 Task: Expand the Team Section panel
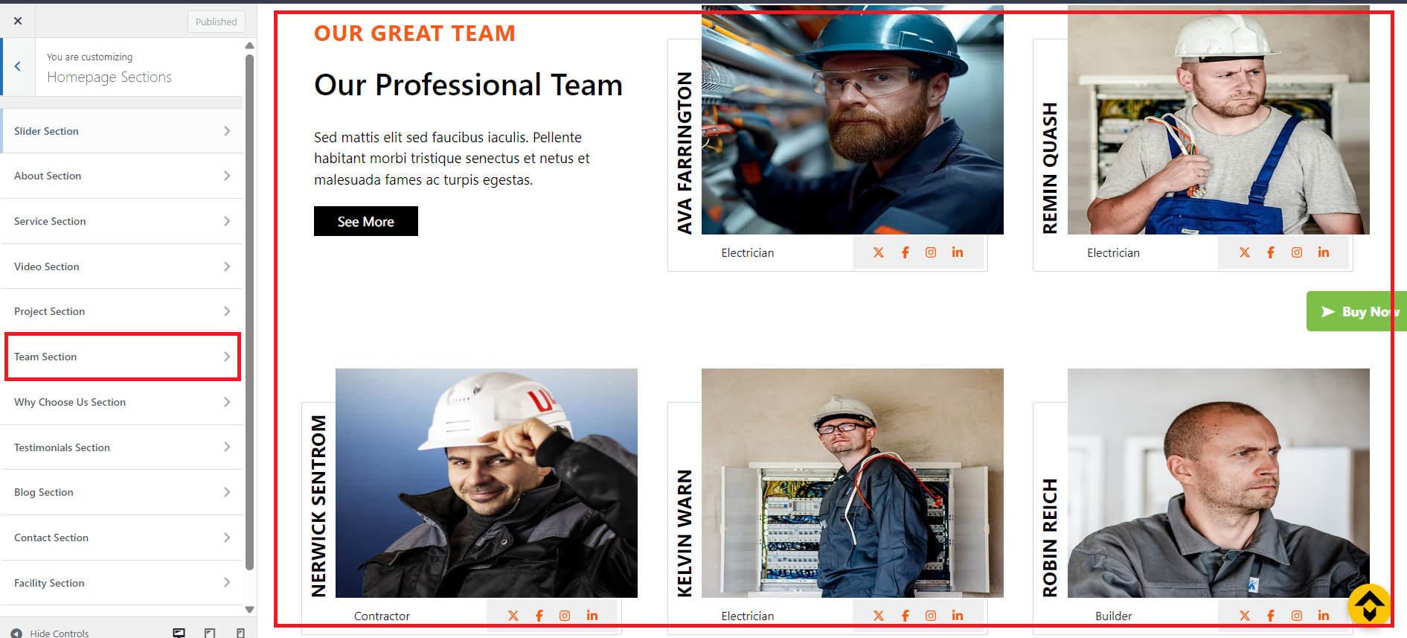123,357
